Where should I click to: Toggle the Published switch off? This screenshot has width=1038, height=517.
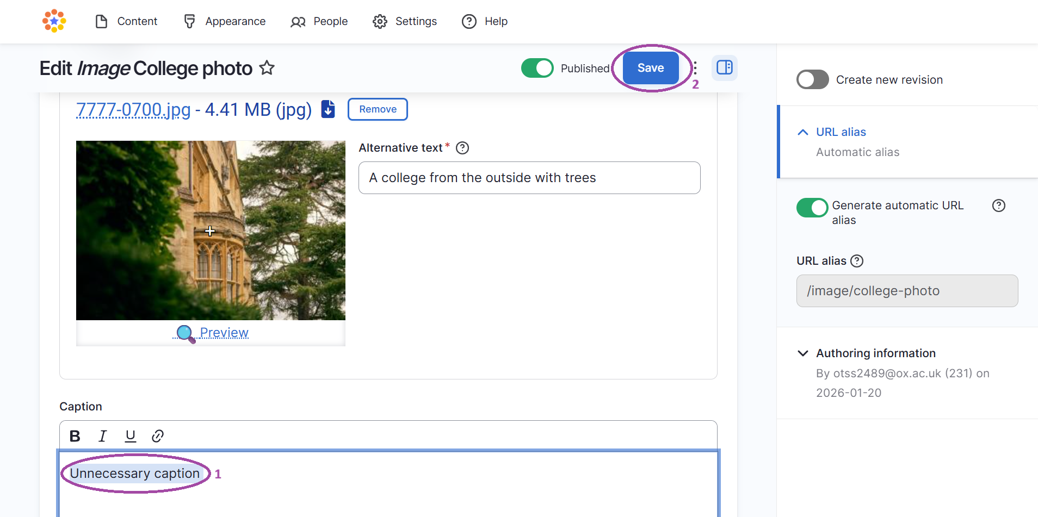(537, 68)
